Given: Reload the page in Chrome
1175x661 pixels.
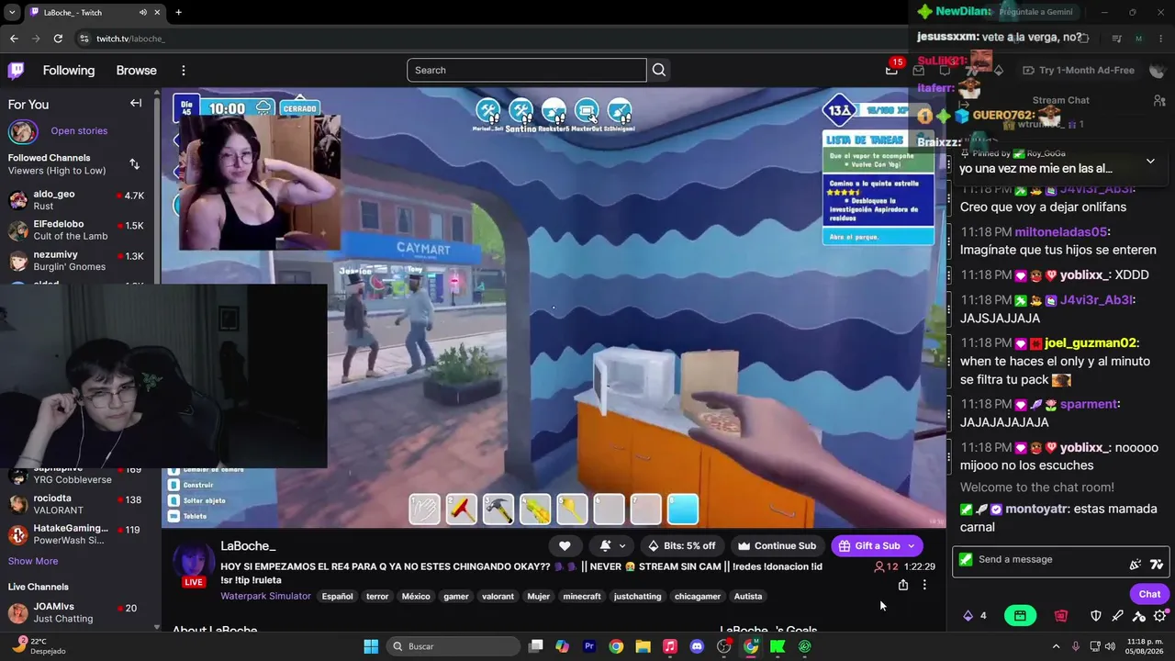Looking at the screenshot, I should pyautogui.click(x=58, y=39).
